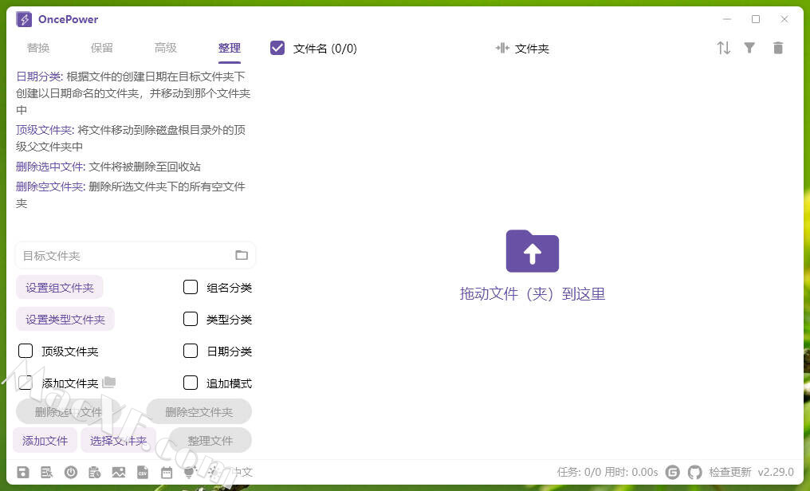810x491 pixels.
Task: Open the 高级 tab
Action: tap(166, 48)
